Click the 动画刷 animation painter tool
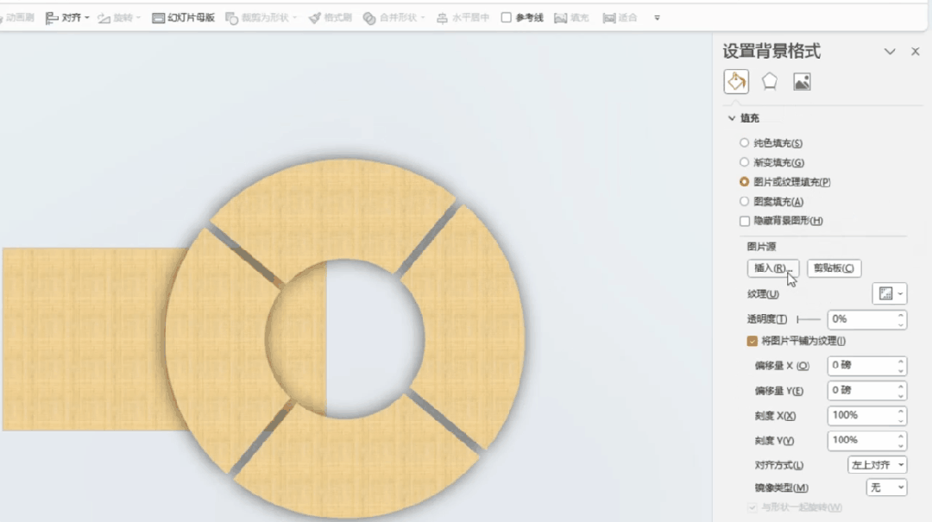The width and height of the screenshot is (932, 522). click(x=16, y=18)
